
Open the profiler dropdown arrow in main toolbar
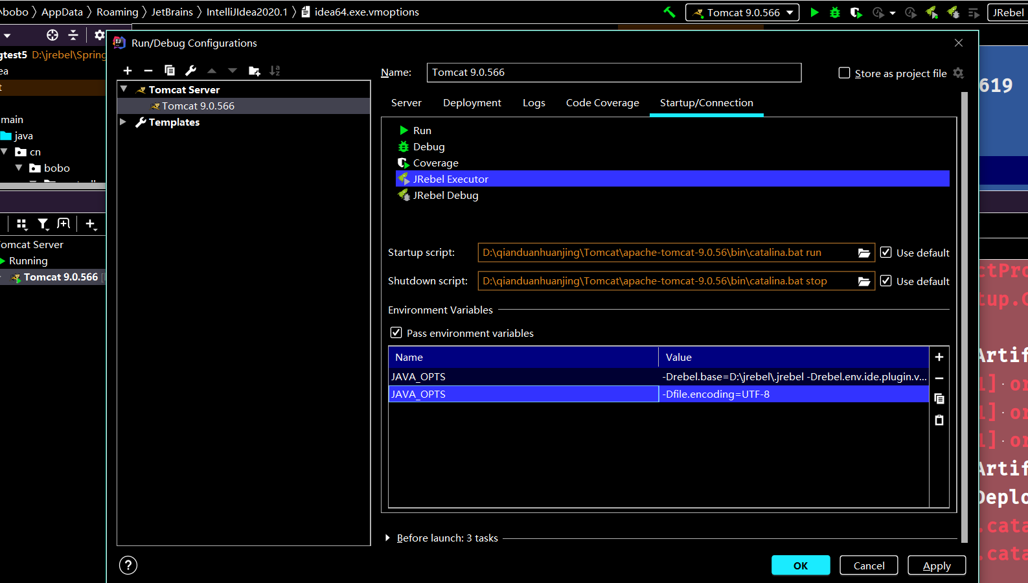click(893, 13)
